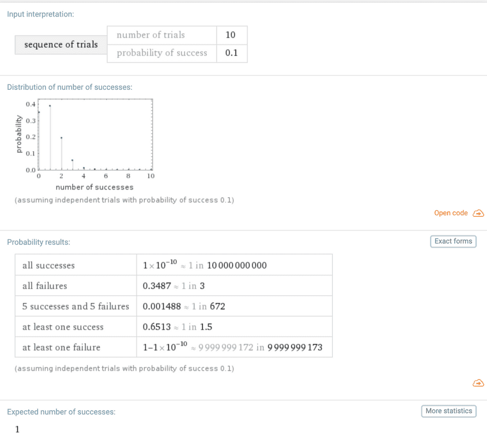The image size is (487, 437).
Task: Select the 'all failures' row label
Action: click(x=44, y=286)
